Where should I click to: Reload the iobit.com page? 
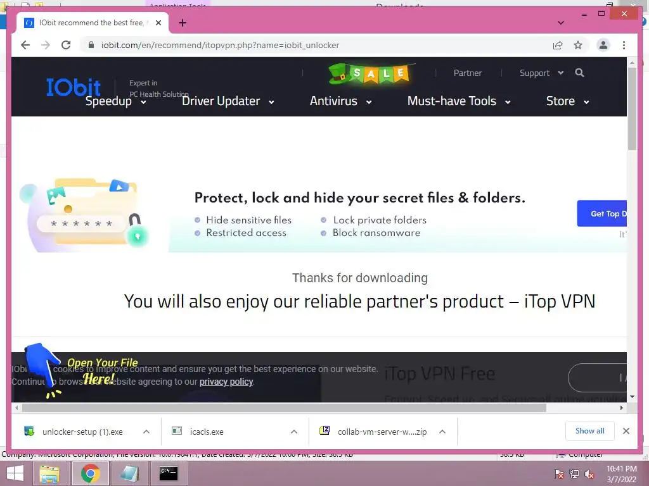point(66,45)
